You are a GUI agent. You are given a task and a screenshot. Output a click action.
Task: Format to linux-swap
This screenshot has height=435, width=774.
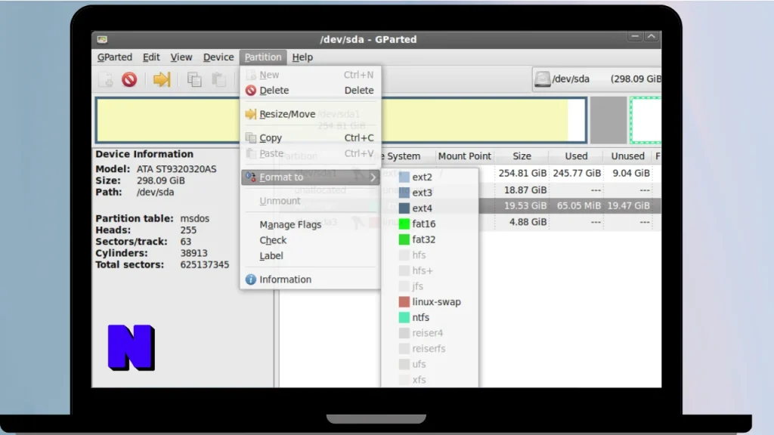tap(429, 302)
